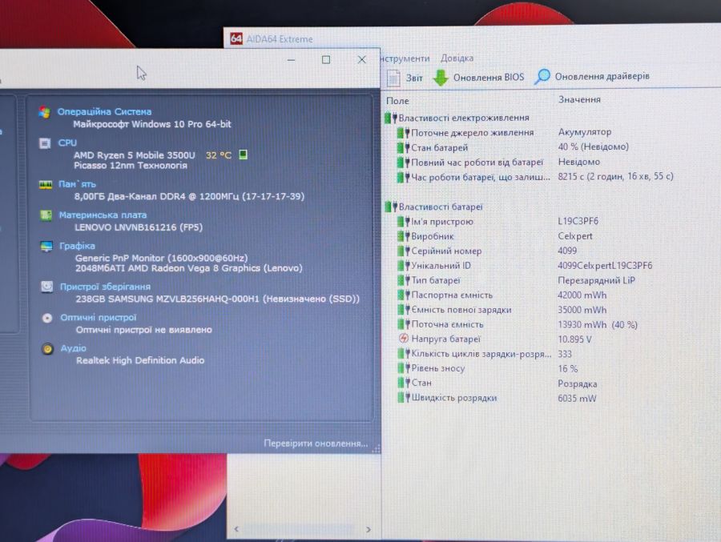Click the icon beside Стан батарей
This screenshot has height=542, width=721.
403,147
